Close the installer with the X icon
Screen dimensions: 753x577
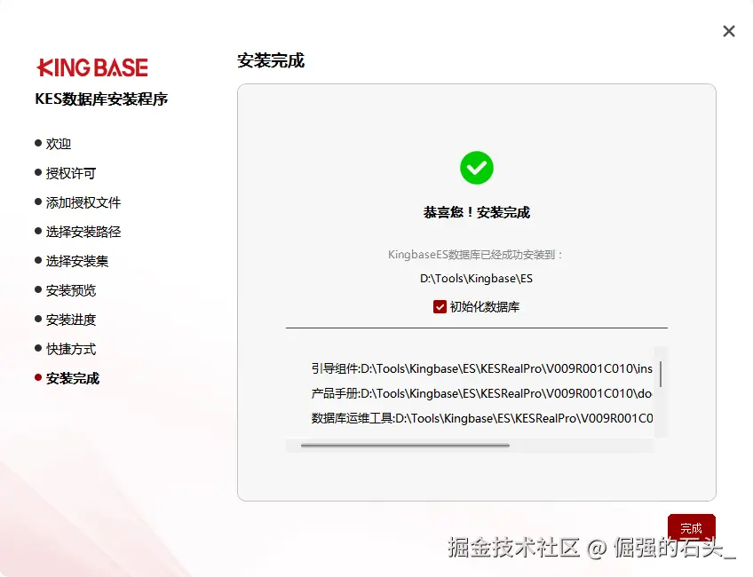(x=728, y=31)
